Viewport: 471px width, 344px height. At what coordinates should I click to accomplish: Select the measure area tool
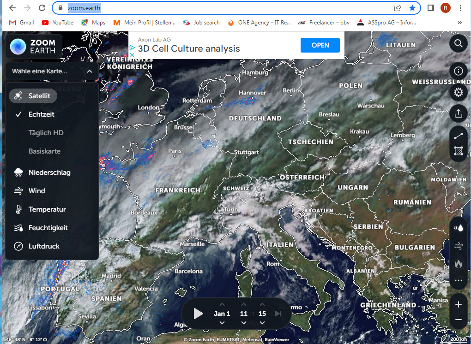pyautogui.click(x=459, y=150)
